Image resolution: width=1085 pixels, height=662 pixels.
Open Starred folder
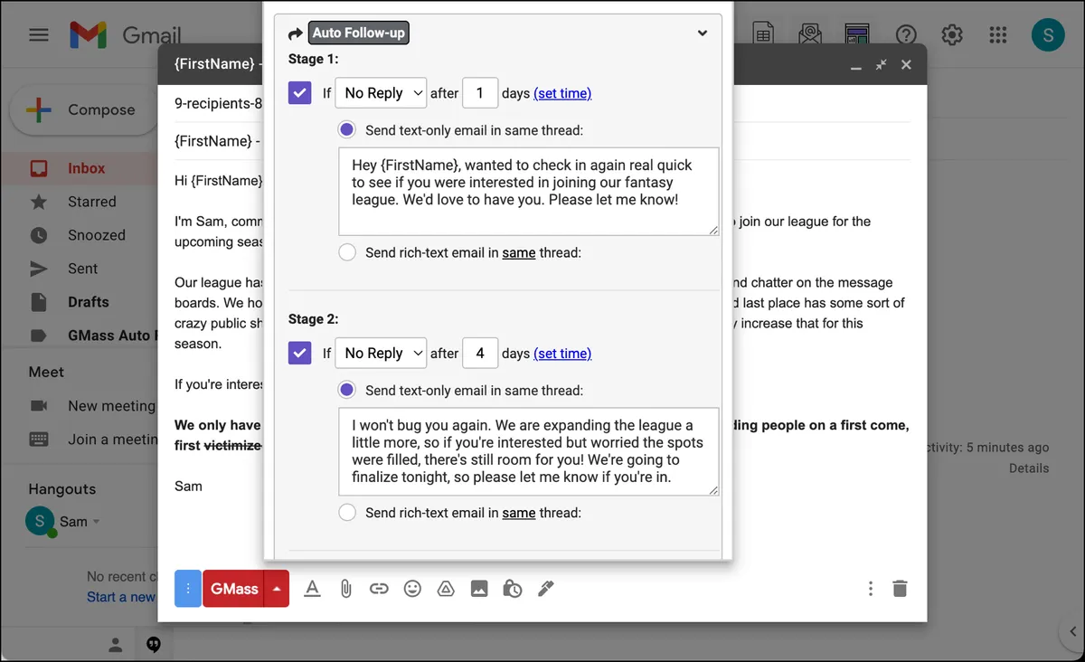pyautogui.click(x=91, y=202)
